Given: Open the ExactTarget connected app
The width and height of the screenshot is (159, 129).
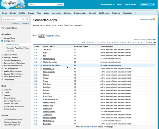Looking at the screenshot, I should pyautogui.click(x=48, y=96).
